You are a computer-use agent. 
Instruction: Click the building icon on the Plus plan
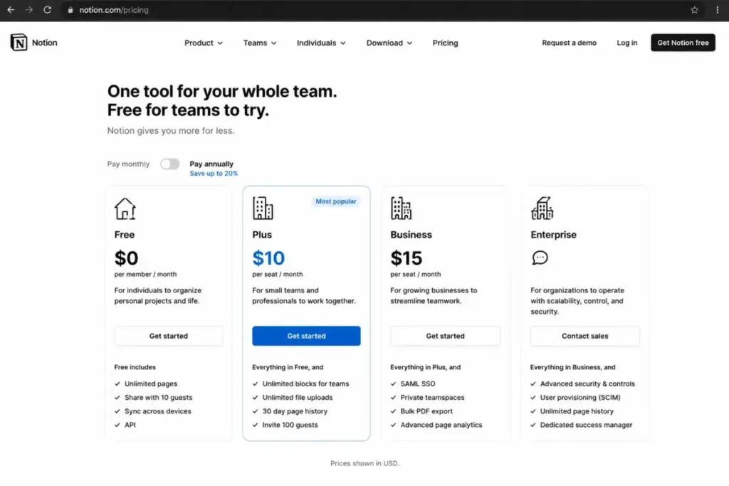263,208
